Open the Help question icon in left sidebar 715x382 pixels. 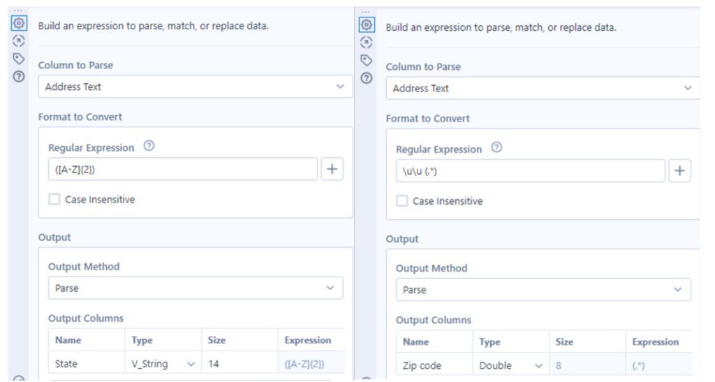tap(18, 75)
